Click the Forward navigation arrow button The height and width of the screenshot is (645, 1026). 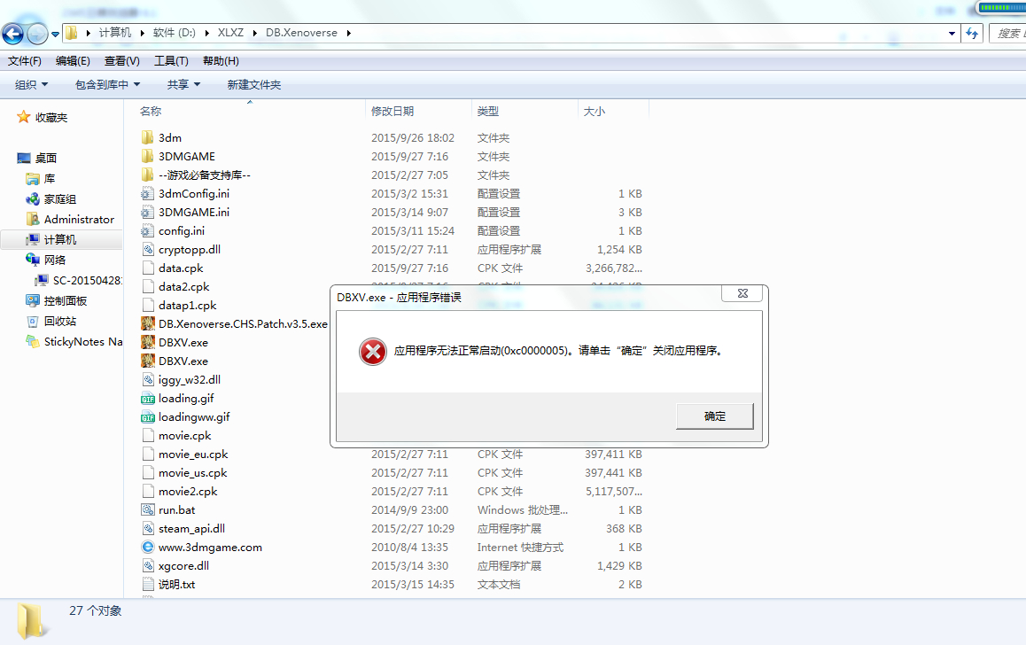click(37, 34)
